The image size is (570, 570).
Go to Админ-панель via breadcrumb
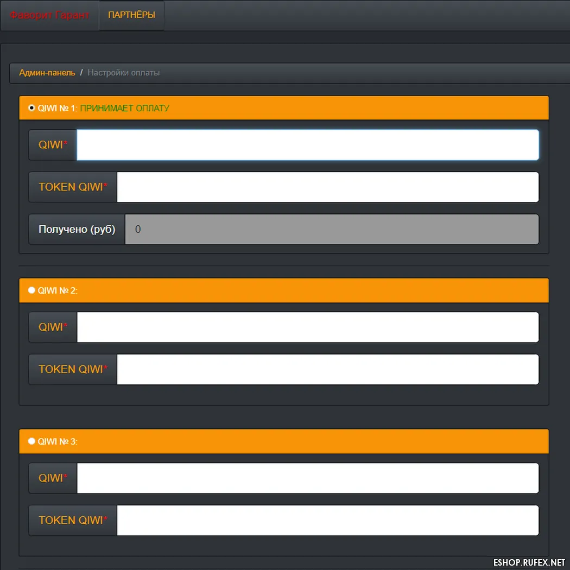coord(47,73)
